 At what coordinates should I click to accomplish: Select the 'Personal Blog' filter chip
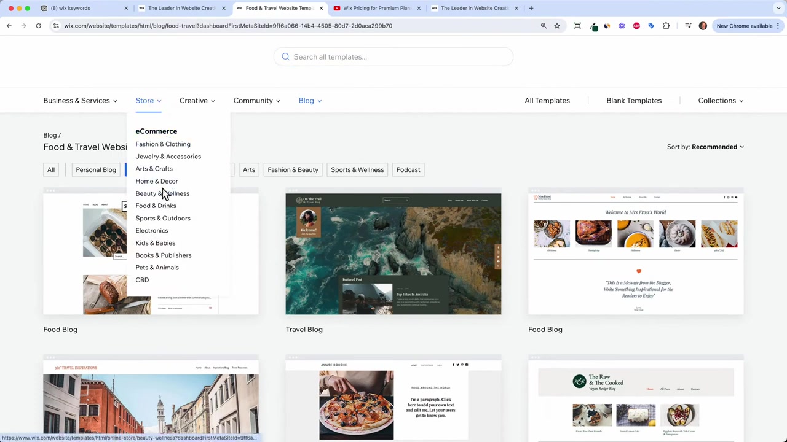96,170
